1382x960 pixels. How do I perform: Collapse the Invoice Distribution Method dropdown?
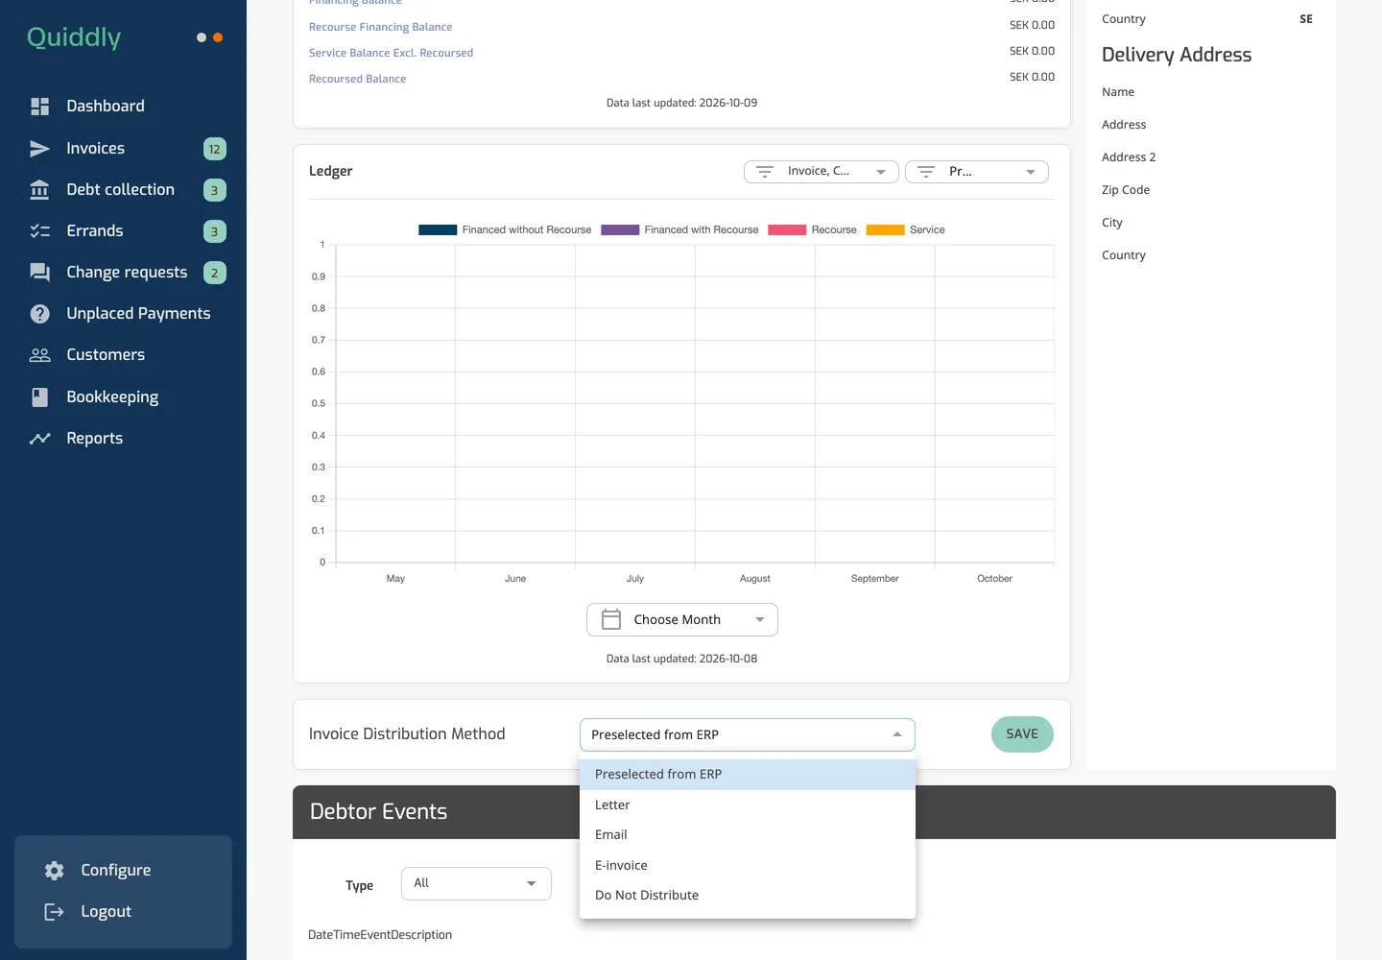click(x=748, y=735)
